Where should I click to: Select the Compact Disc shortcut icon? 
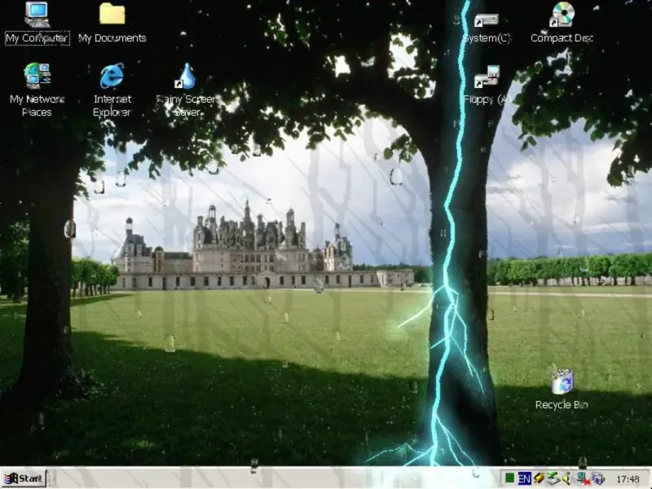[x=562, y=15]
